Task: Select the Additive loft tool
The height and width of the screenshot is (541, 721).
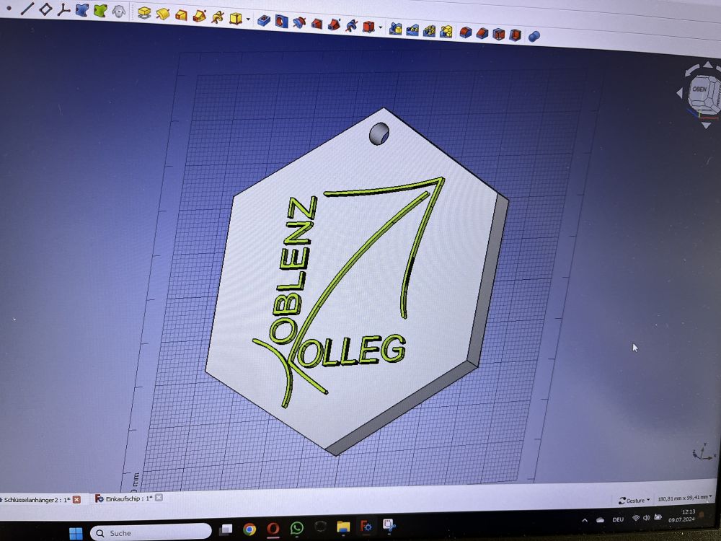Action: tap(181, 15)
